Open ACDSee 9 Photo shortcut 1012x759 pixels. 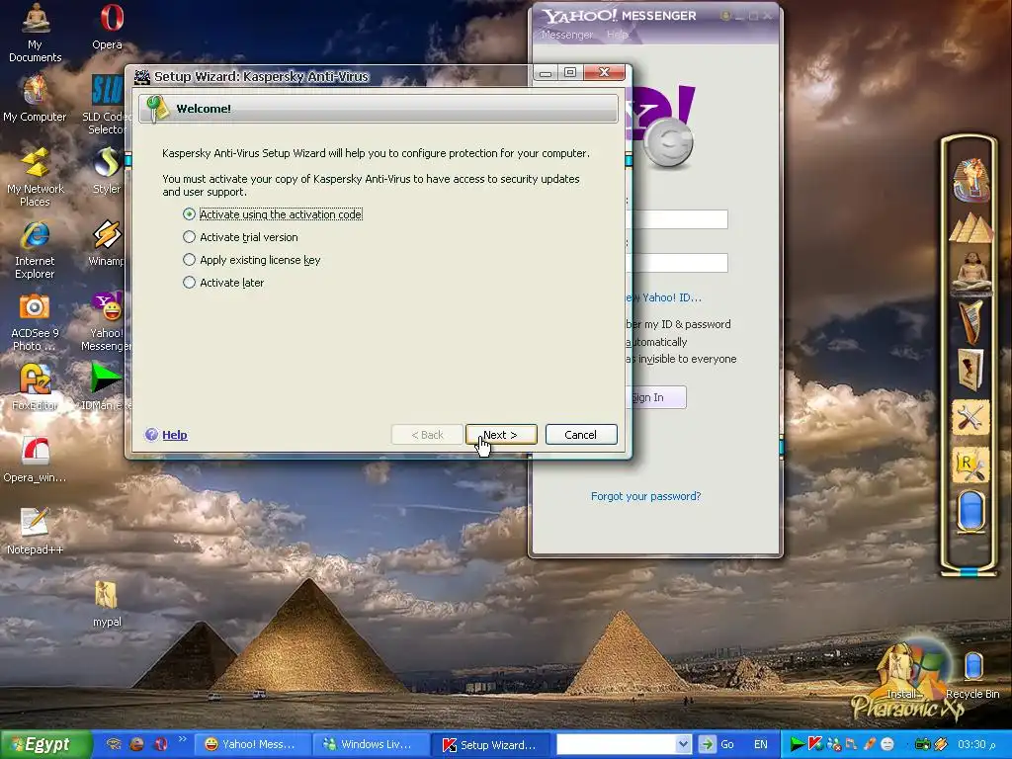point(35,321)
